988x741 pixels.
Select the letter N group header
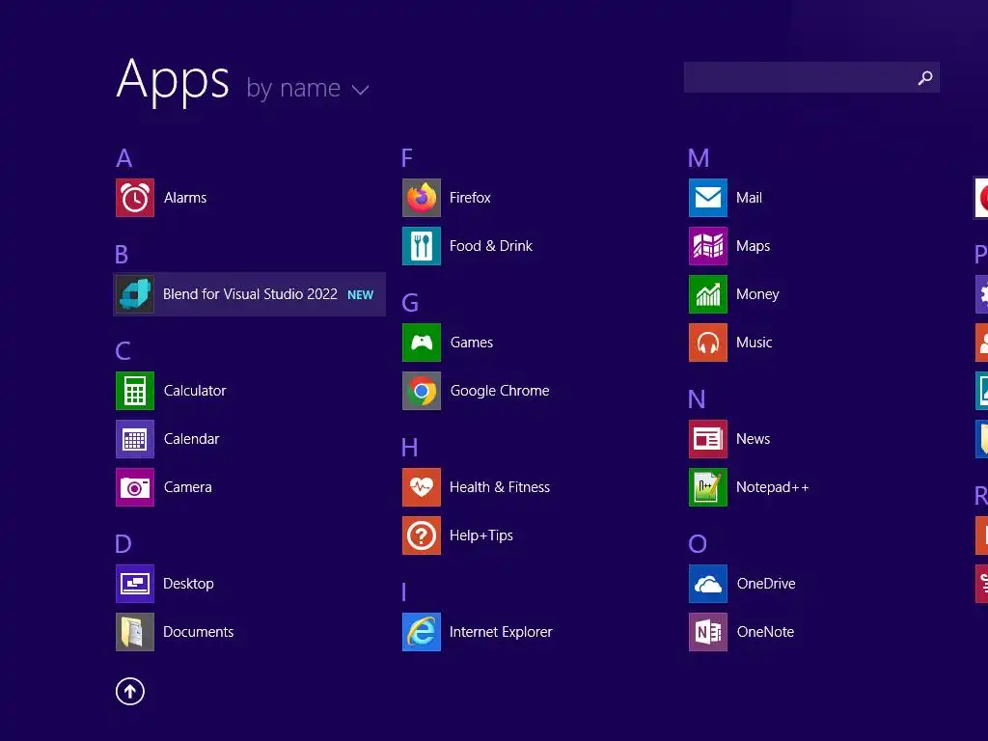tap(697, 399)
